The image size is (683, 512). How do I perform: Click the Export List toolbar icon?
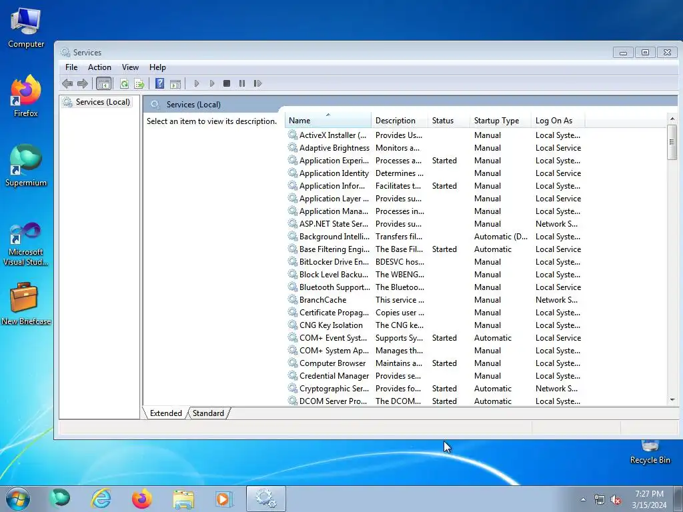[139, 83]
